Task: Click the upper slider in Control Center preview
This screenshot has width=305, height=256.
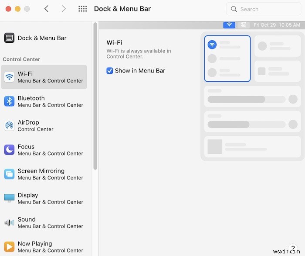Action: [x=247, y=99]
